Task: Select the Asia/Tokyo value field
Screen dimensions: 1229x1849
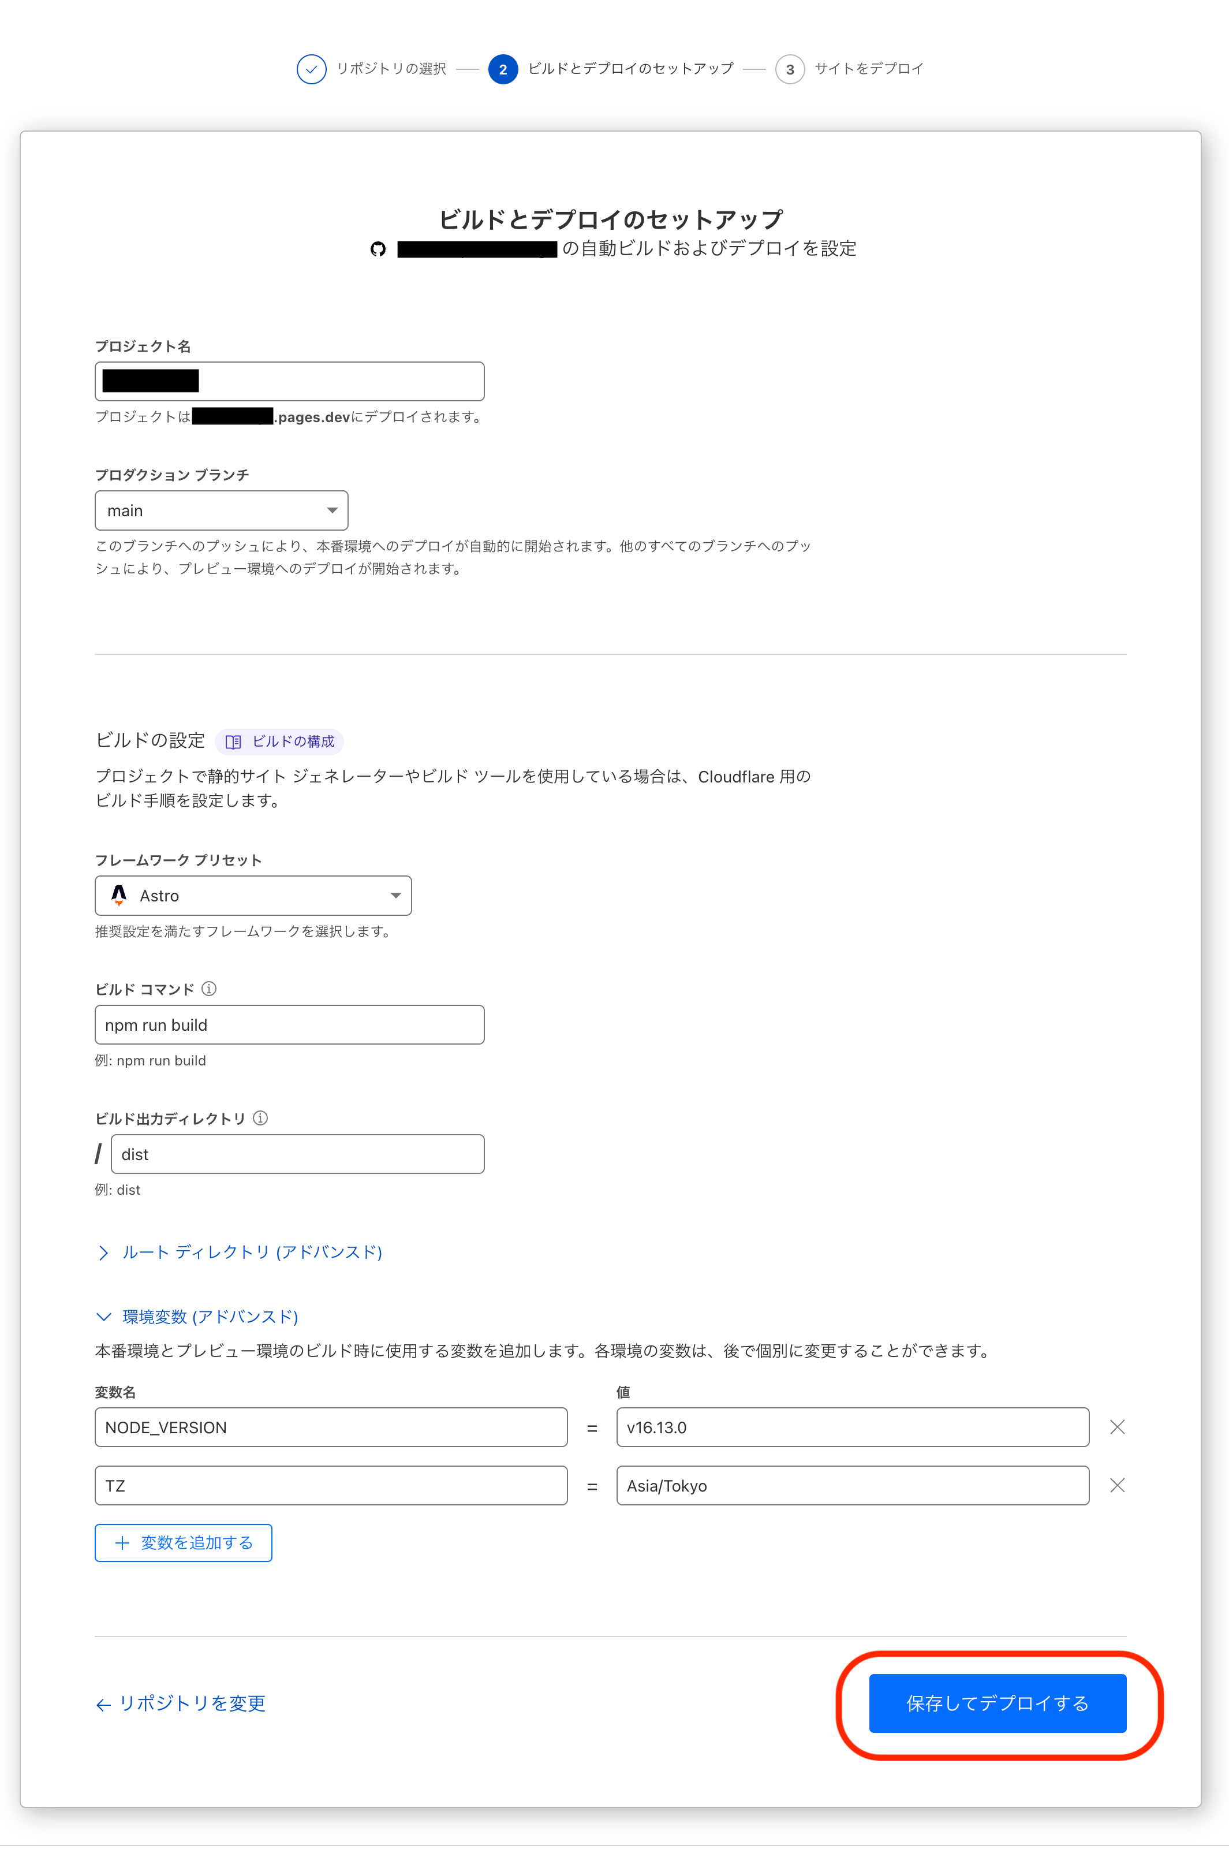Action: 852,1485
